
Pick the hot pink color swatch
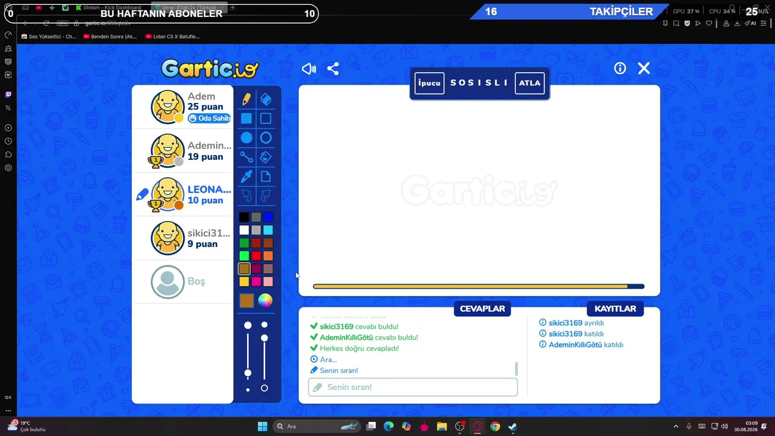click(256, 282)
